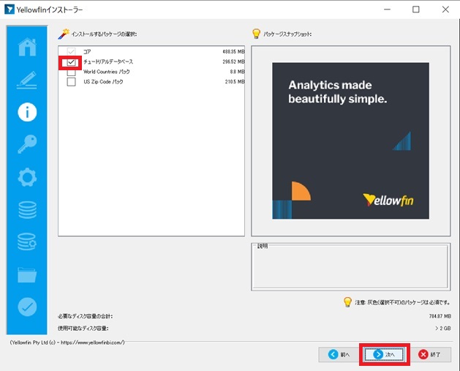Click the 終了 quit button
460x371 pixels.
coord(430,355)
